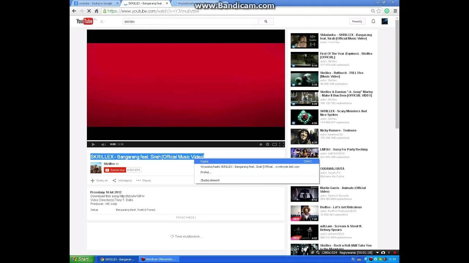Open YouTube home via logo
This screenshot has height=263, width=469.
tap(85, 21)
